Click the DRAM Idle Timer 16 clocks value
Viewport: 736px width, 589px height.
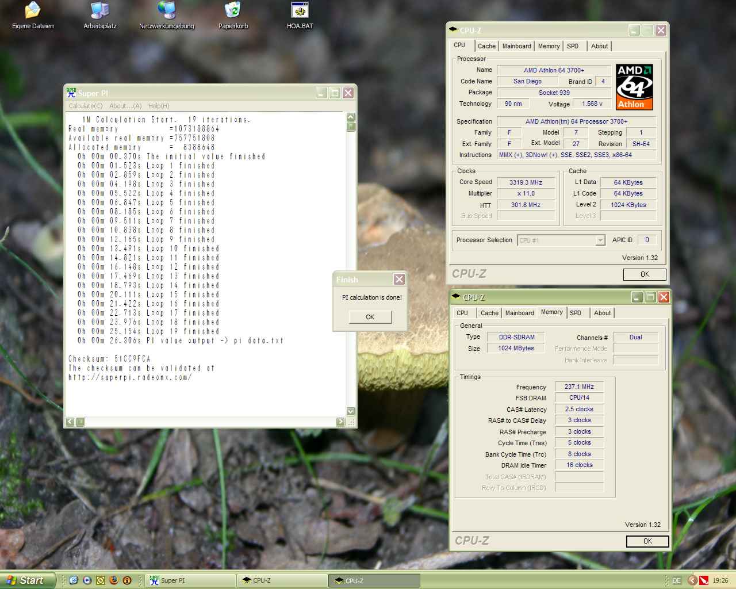coord(579,465)
